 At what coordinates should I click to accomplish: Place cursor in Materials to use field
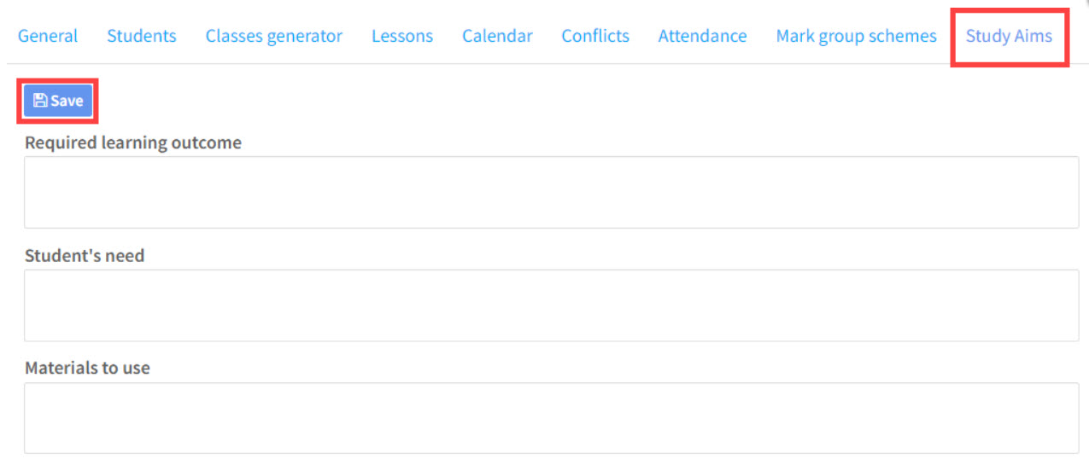pos(552,418)
